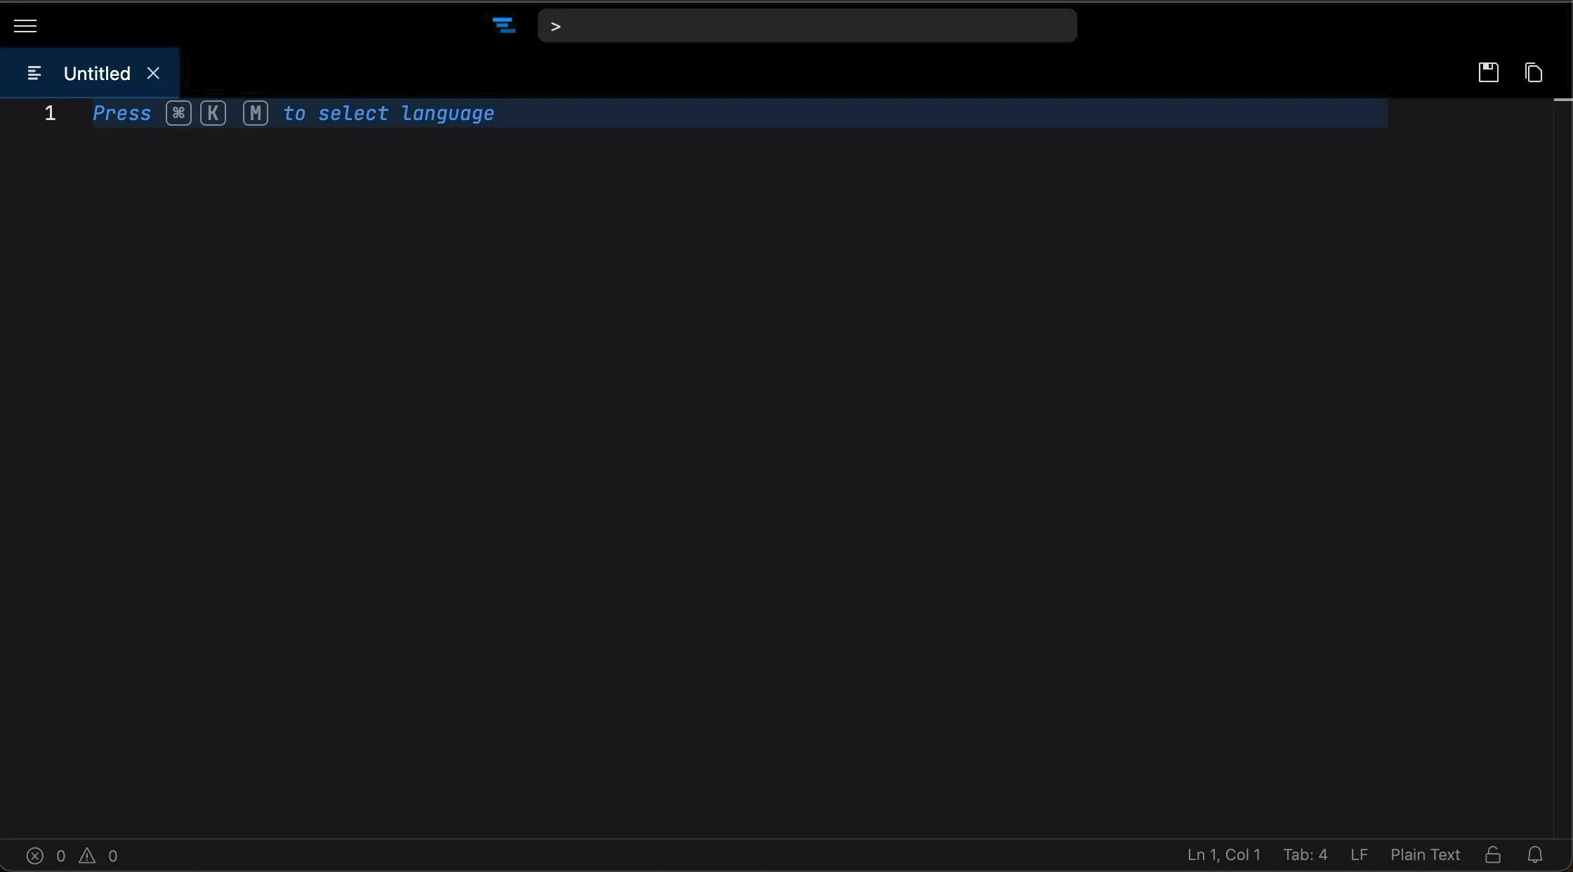Open the Tab: 4 indentation selector
Screen dimensions: 1573x872
(1305, 854)
